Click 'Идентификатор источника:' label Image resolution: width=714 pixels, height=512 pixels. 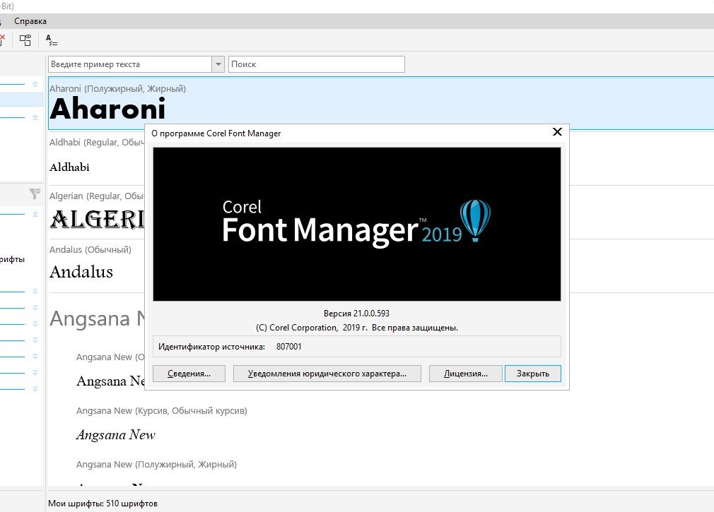tap(212, 347)
